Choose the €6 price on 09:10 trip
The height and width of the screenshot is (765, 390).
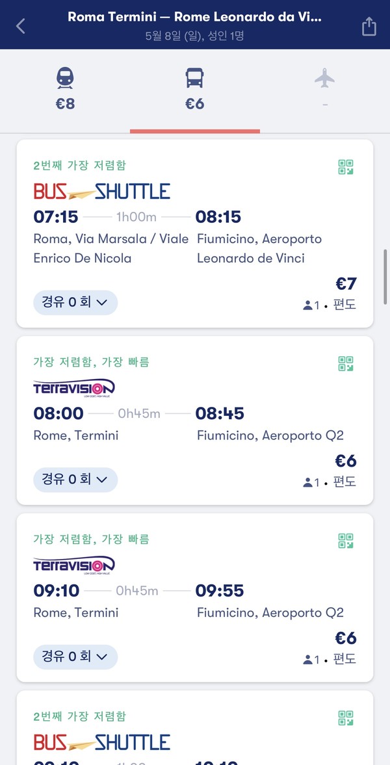tap(346, 638)
